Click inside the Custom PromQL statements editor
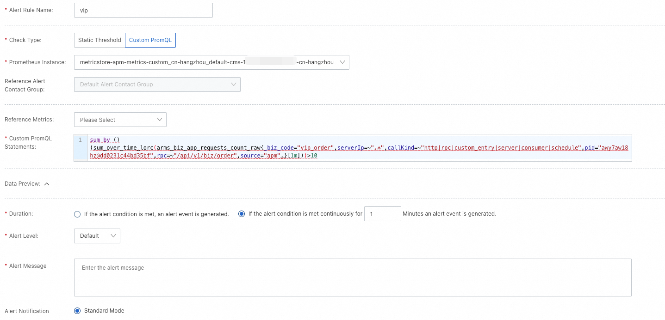 pyautogui.click(x=353, y=148)
